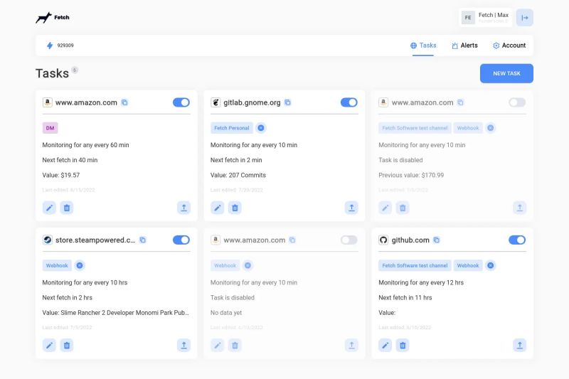Click the lightning bolt credits icon

(x=50, y=46)
